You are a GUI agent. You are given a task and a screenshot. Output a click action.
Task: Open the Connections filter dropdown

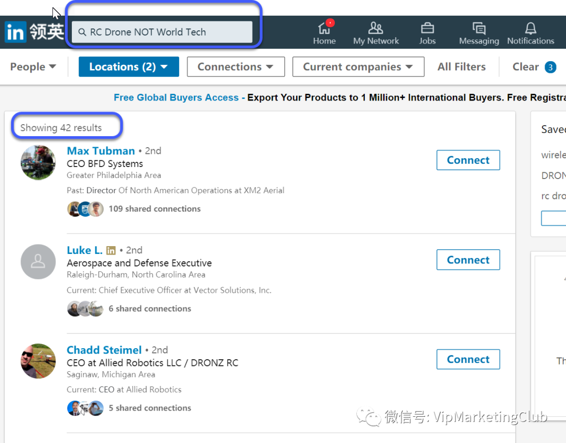pyautogui.click(x=236, y=67)
